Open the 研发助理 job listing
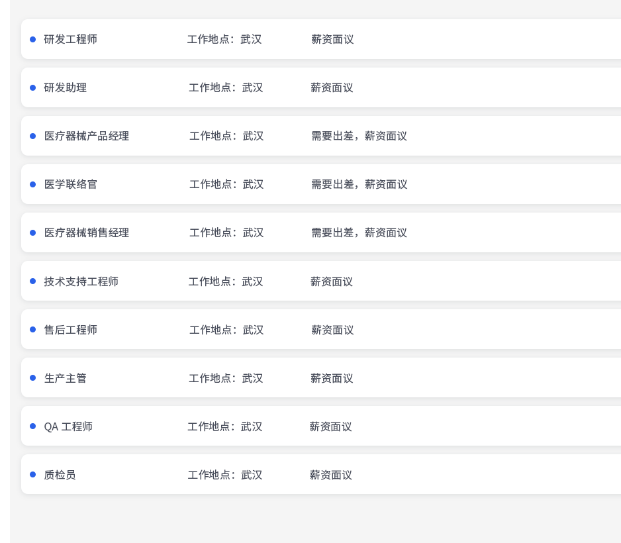Image resolution: width=621 pixels, height=543 pixels. (66, 87)
